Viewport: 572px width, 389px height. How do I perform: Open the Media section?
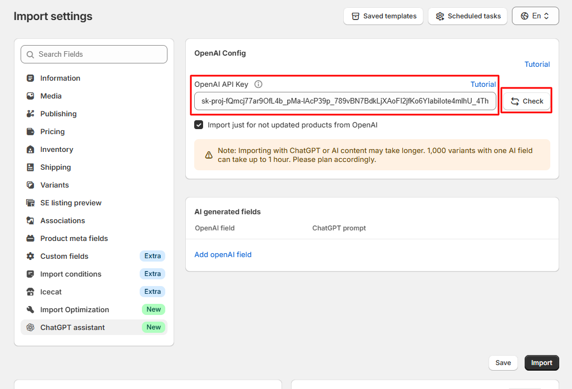(94, 96)
